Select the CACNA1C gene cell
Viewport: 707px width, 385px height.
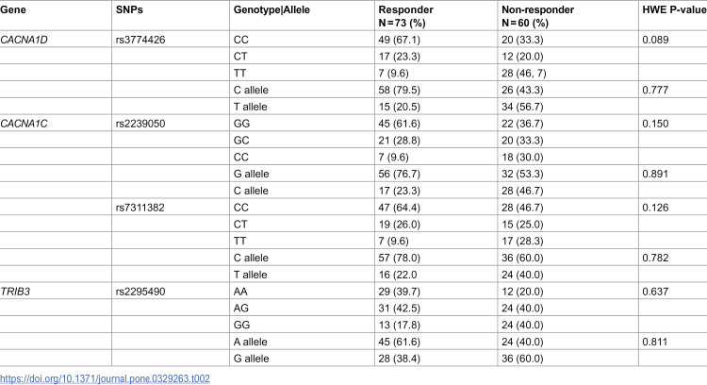click(24, 124)
